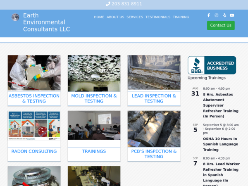
Task: Click the September 5 @ 8:00 am time range
Action: click(221, 129)
